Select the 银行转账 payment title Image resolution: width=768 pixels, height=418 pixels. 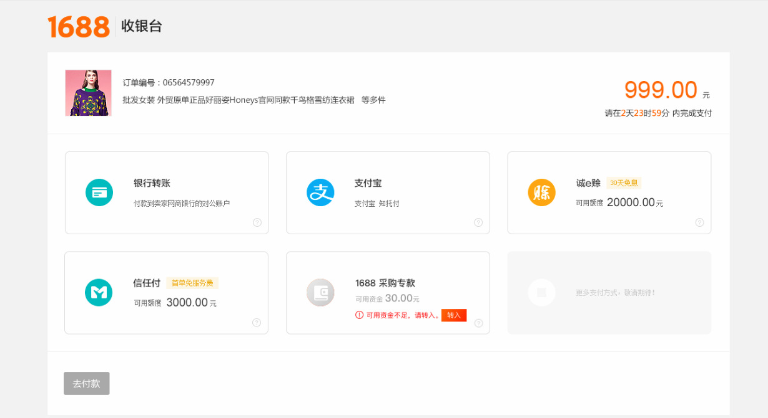[x=152, y=183]
